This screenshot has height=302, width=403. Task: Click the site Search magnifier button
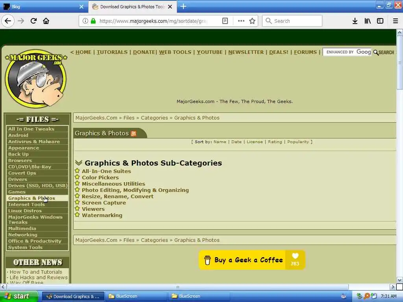point(383,52)
